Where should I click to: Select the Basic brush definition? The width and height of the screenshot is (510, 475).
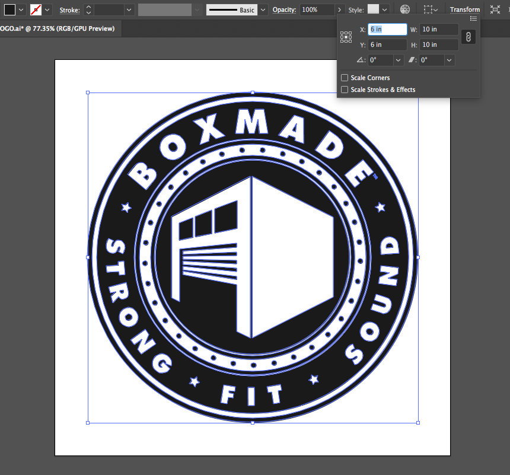pyautogui.click(x=232, y=9)
